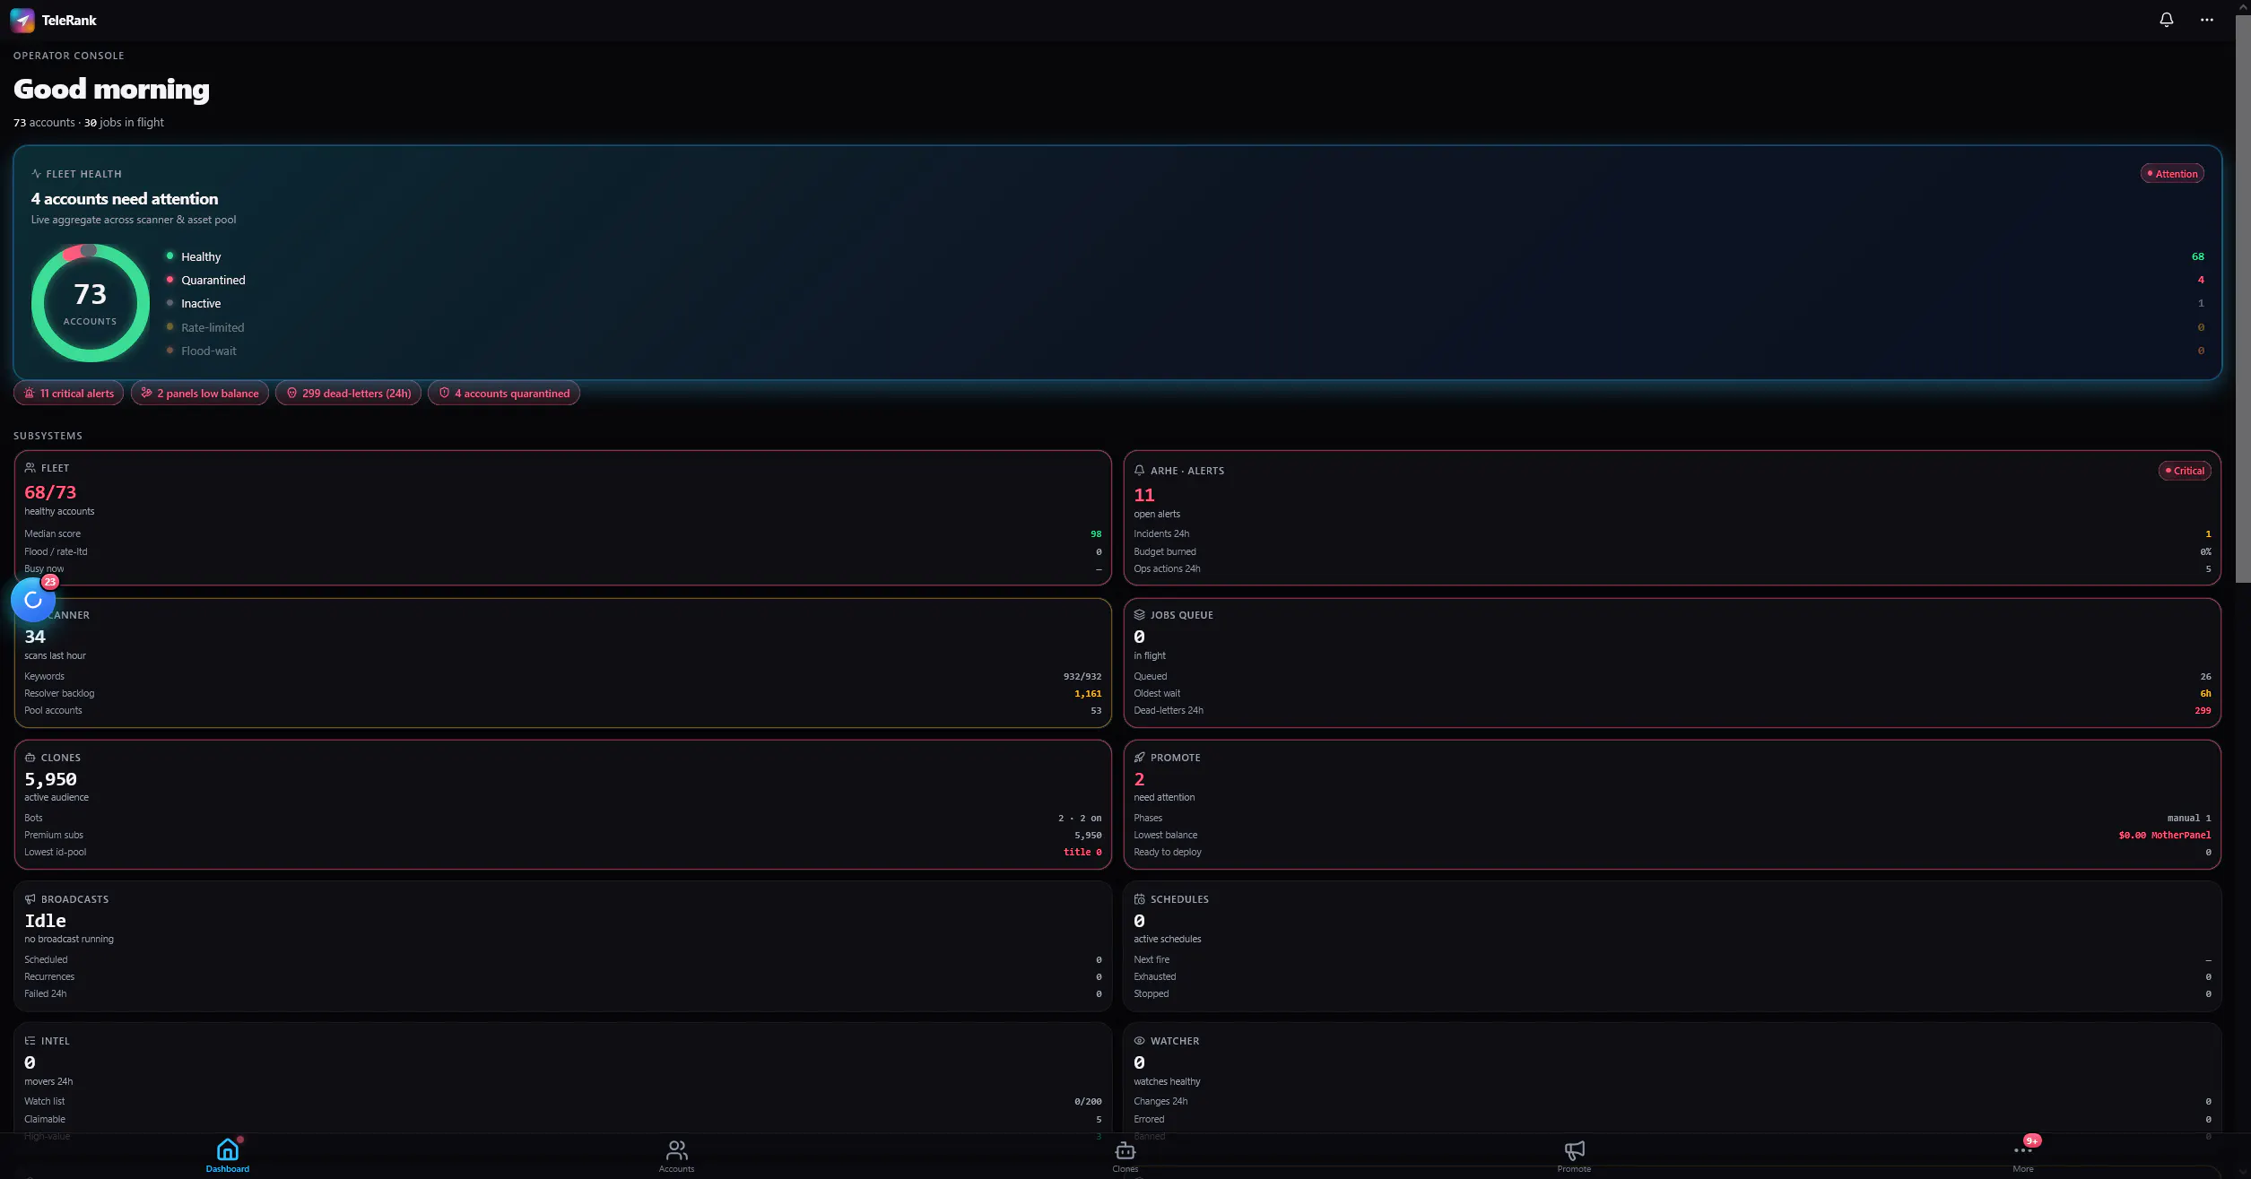2251x1179 pixels.
Task: Open the top-right ellipsis menu
Action: click(x=2207, y=20)
